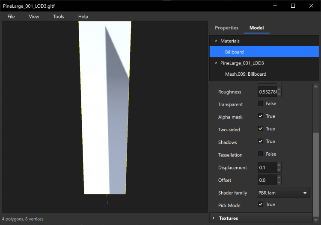
Task: Disable the Shadows checkbox
Action: [261, 142]
